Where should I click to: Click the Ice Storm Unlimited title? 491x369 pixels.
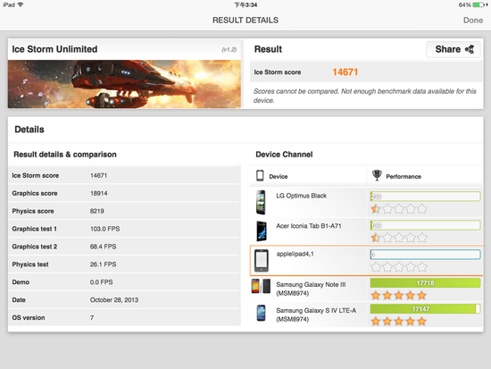click(x=54, y=49)
